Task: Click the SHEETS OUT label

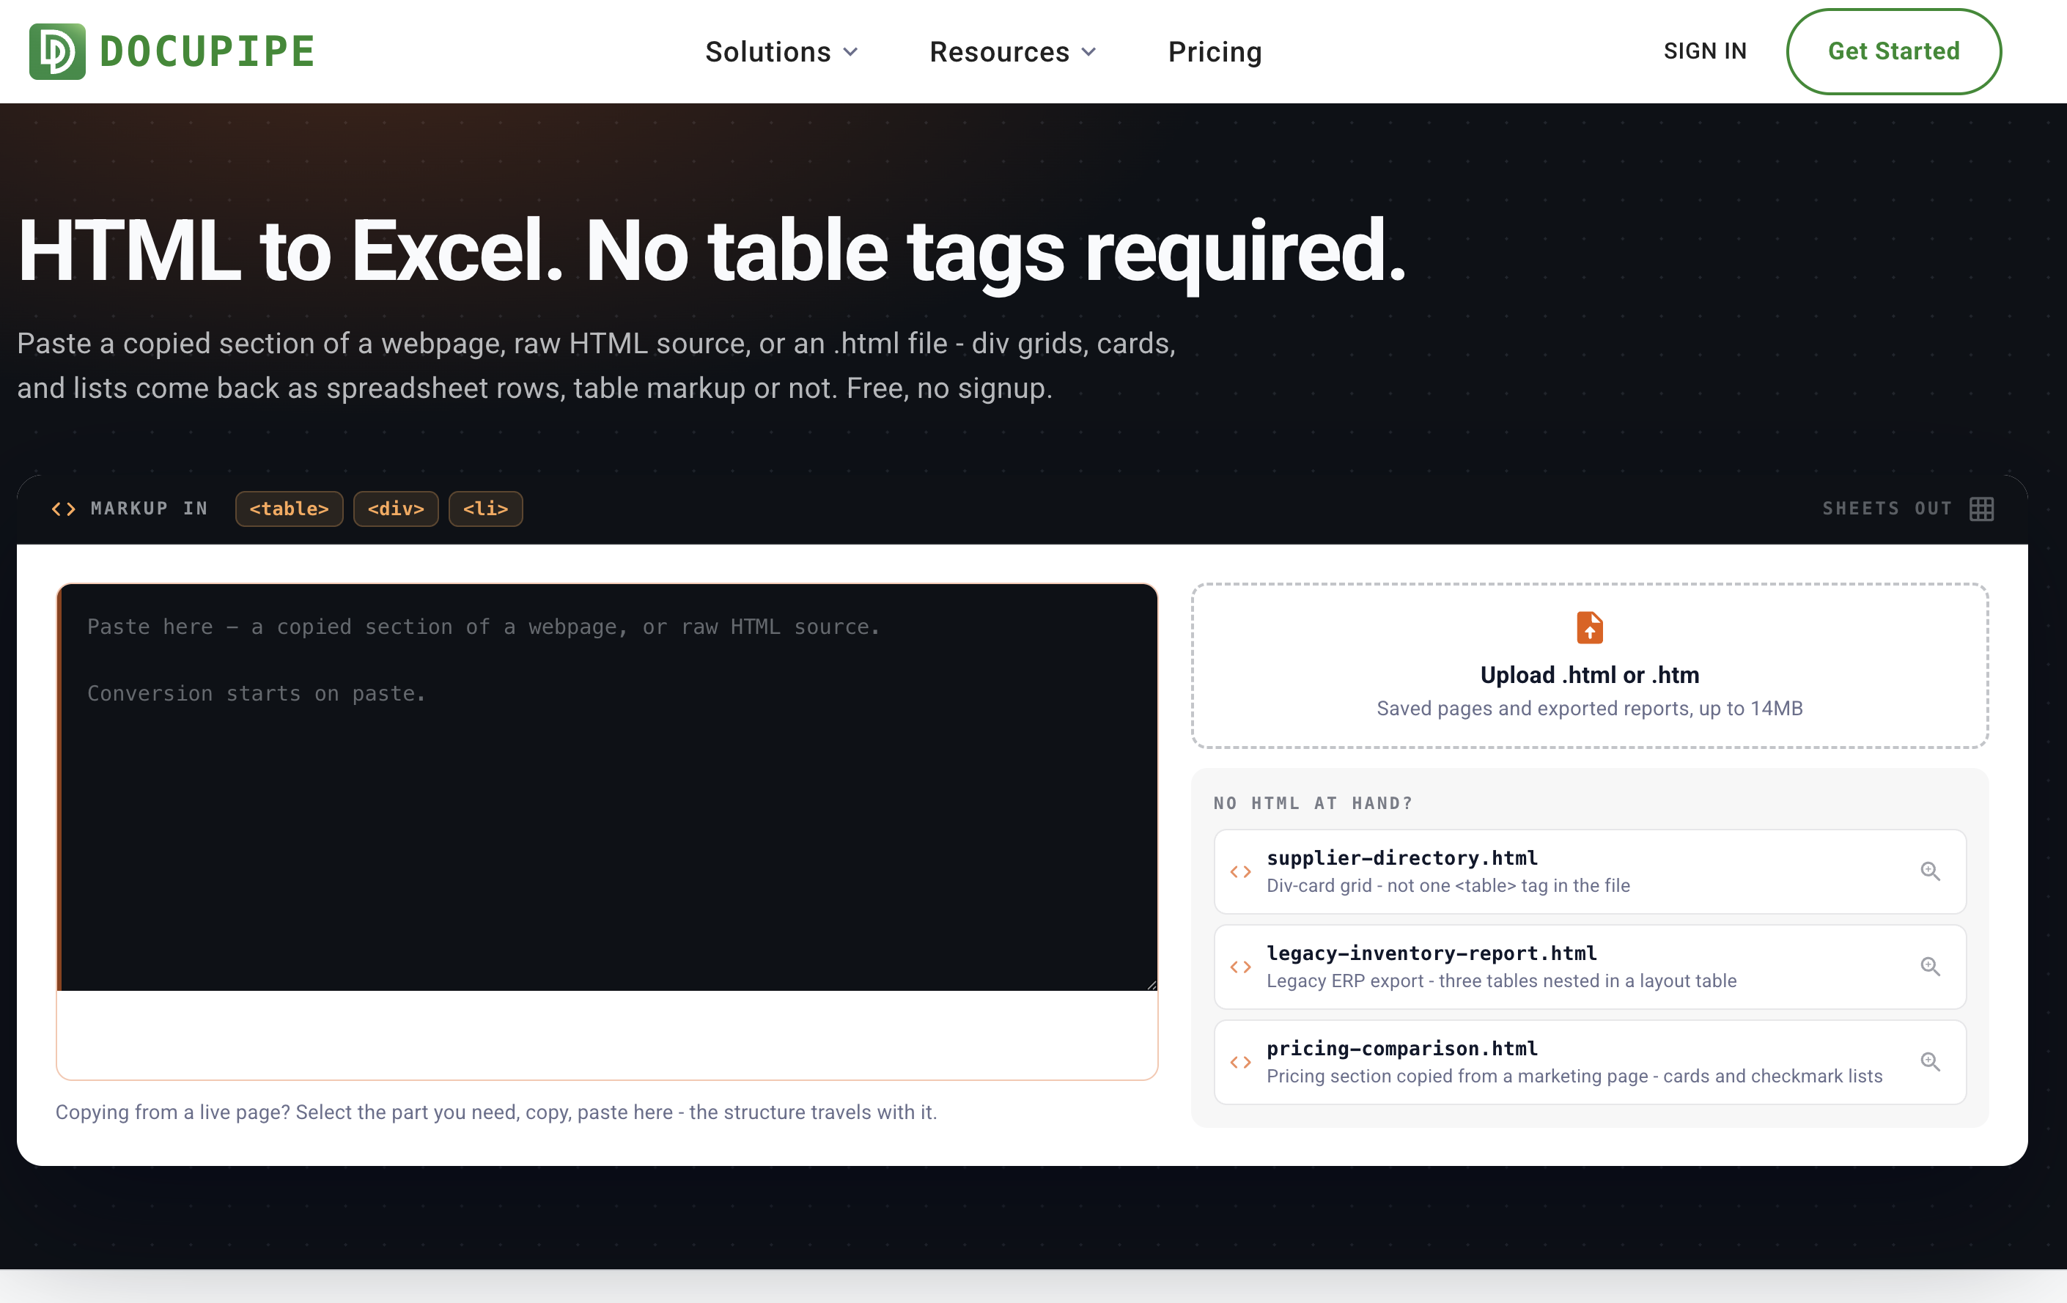Action: pyautogui.click(x=1887, y=509)
